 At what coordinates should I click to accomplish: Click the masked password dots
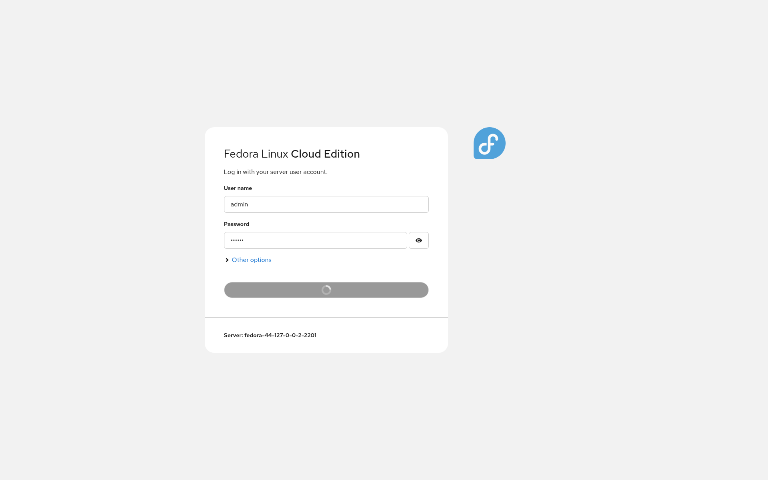tap(237, 240)
